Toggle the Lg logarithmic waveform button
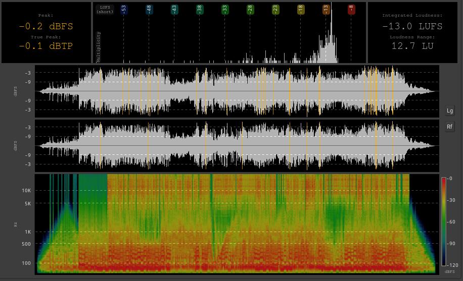This screenshot has height=281, width=463. point(450,111)
